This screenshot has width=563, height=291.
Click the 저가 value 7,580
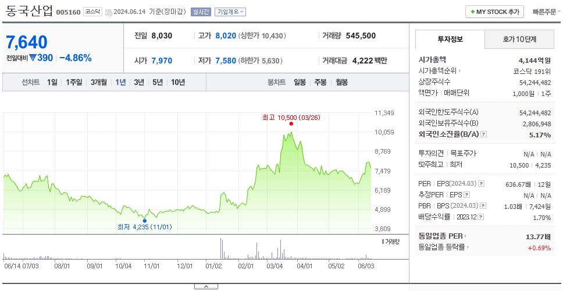226,61
